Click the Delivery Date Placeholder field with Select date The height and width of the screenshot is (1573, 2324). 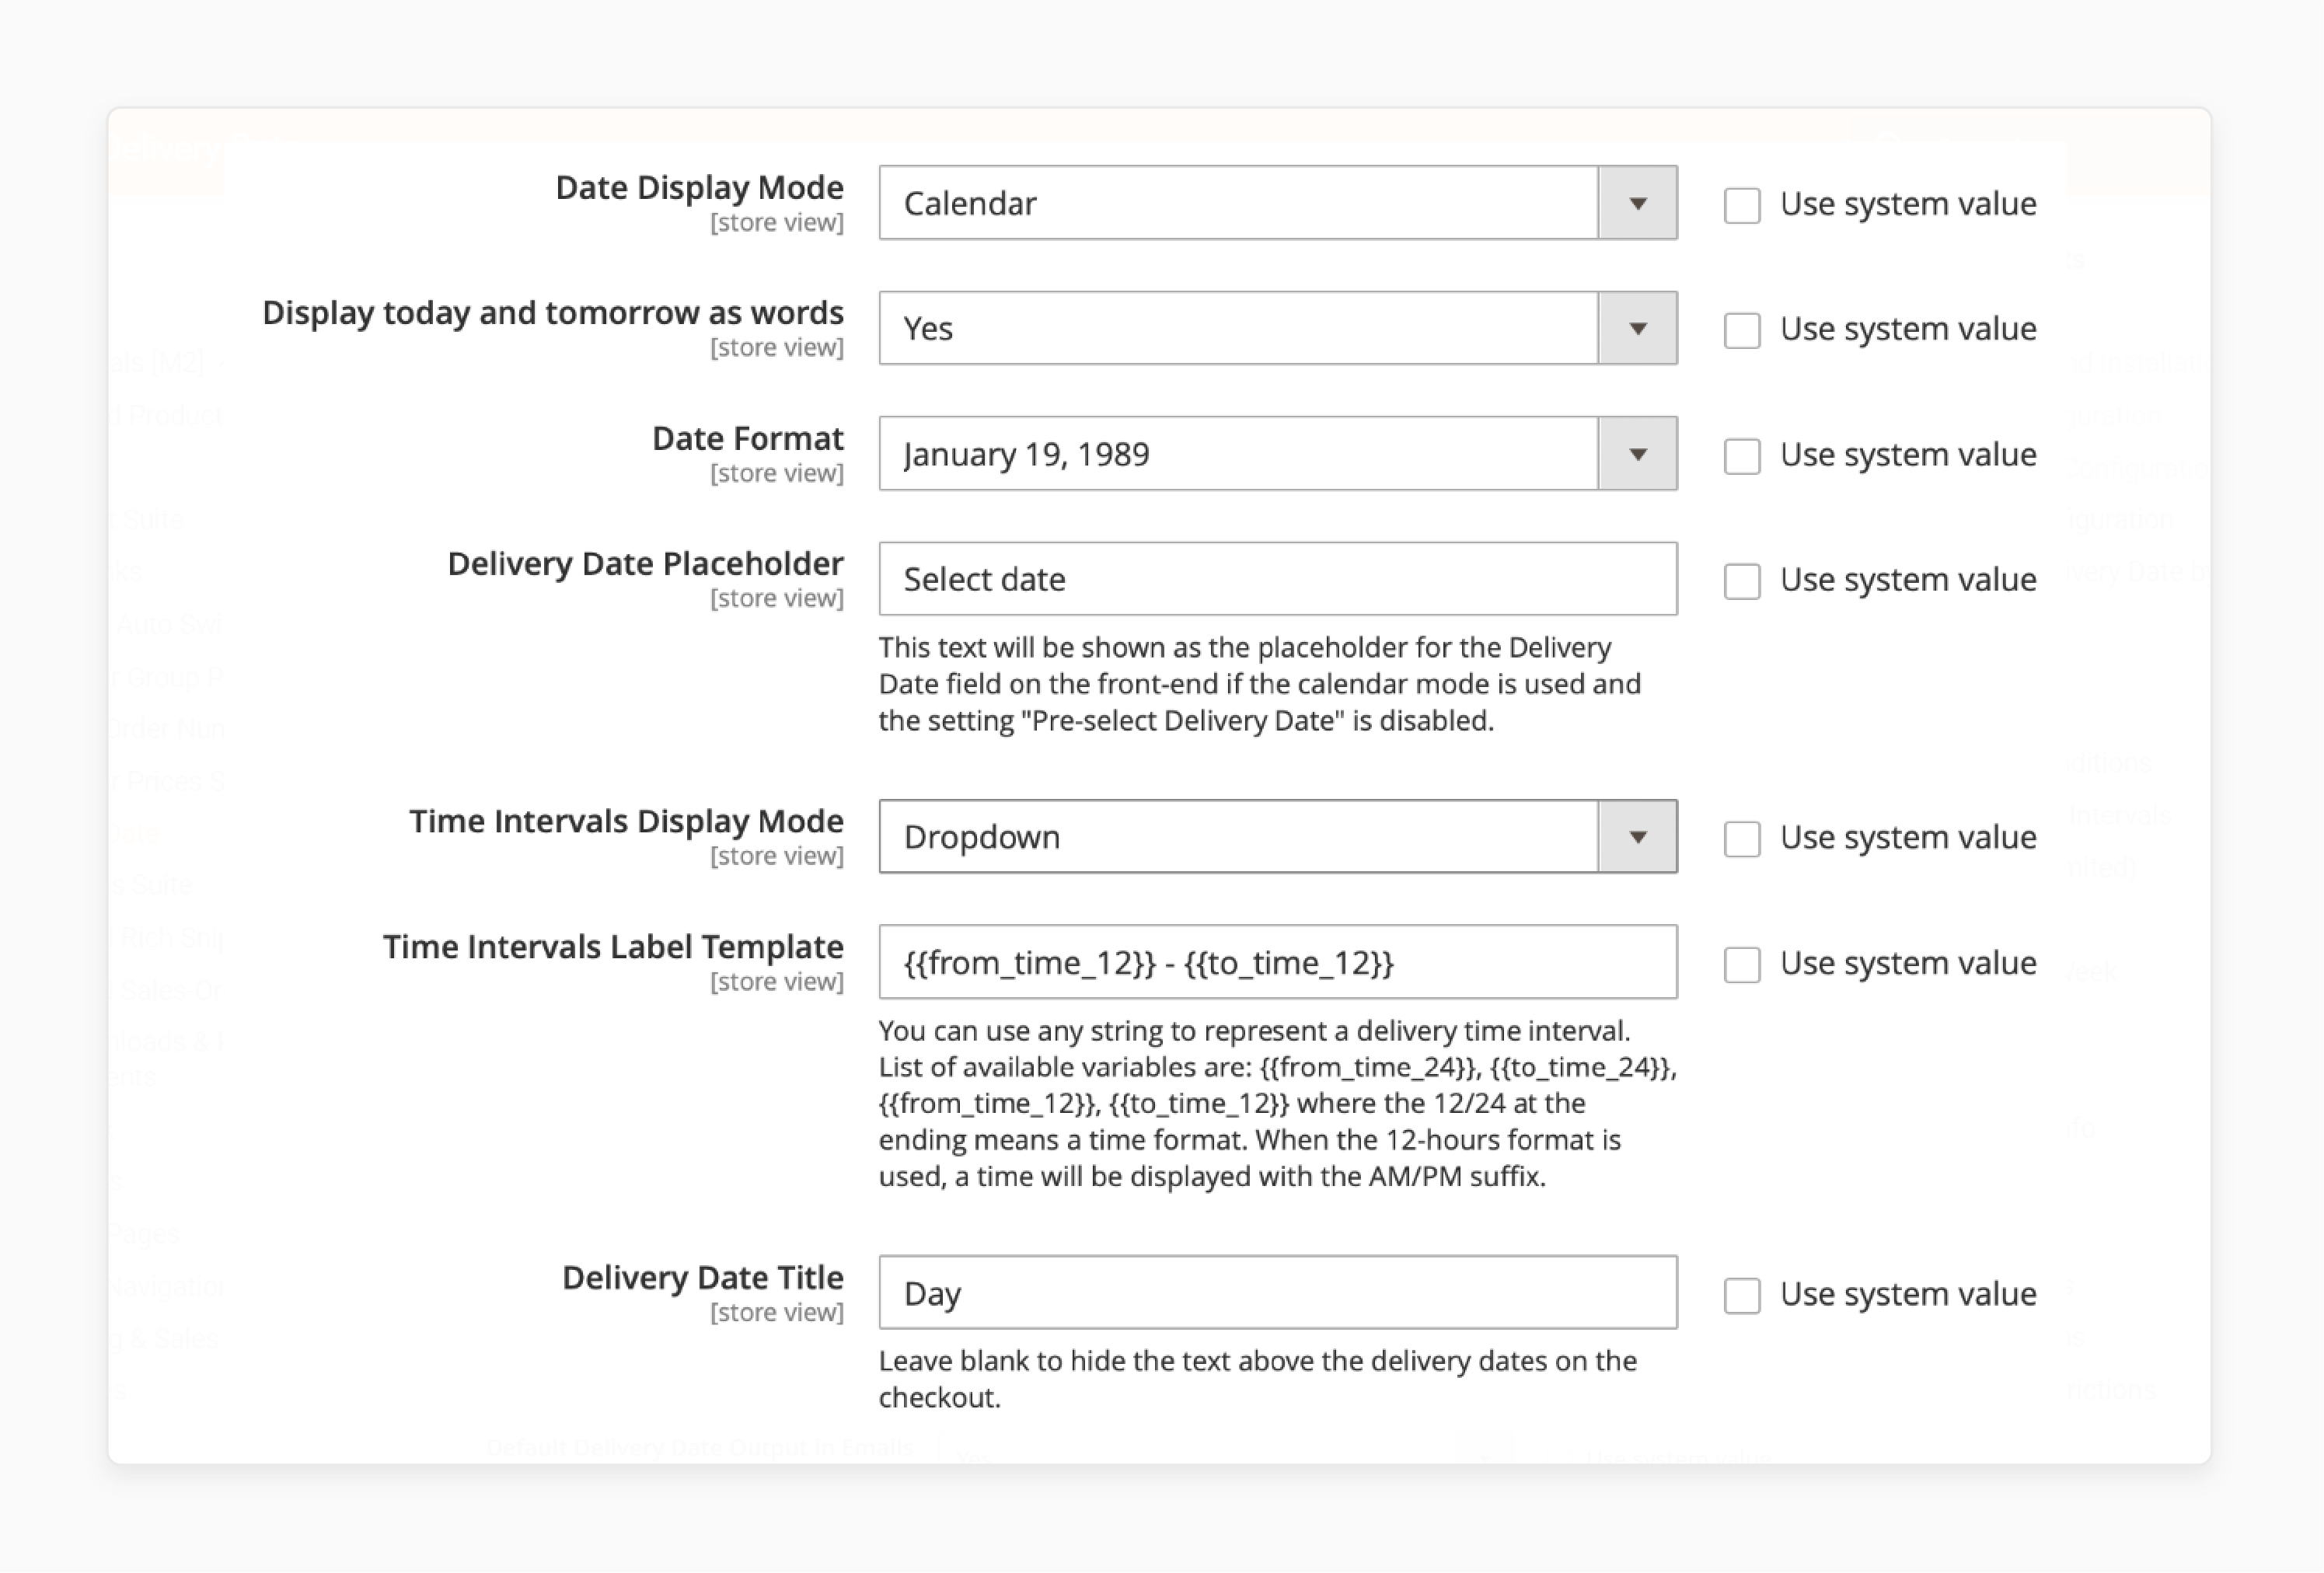1277,579
